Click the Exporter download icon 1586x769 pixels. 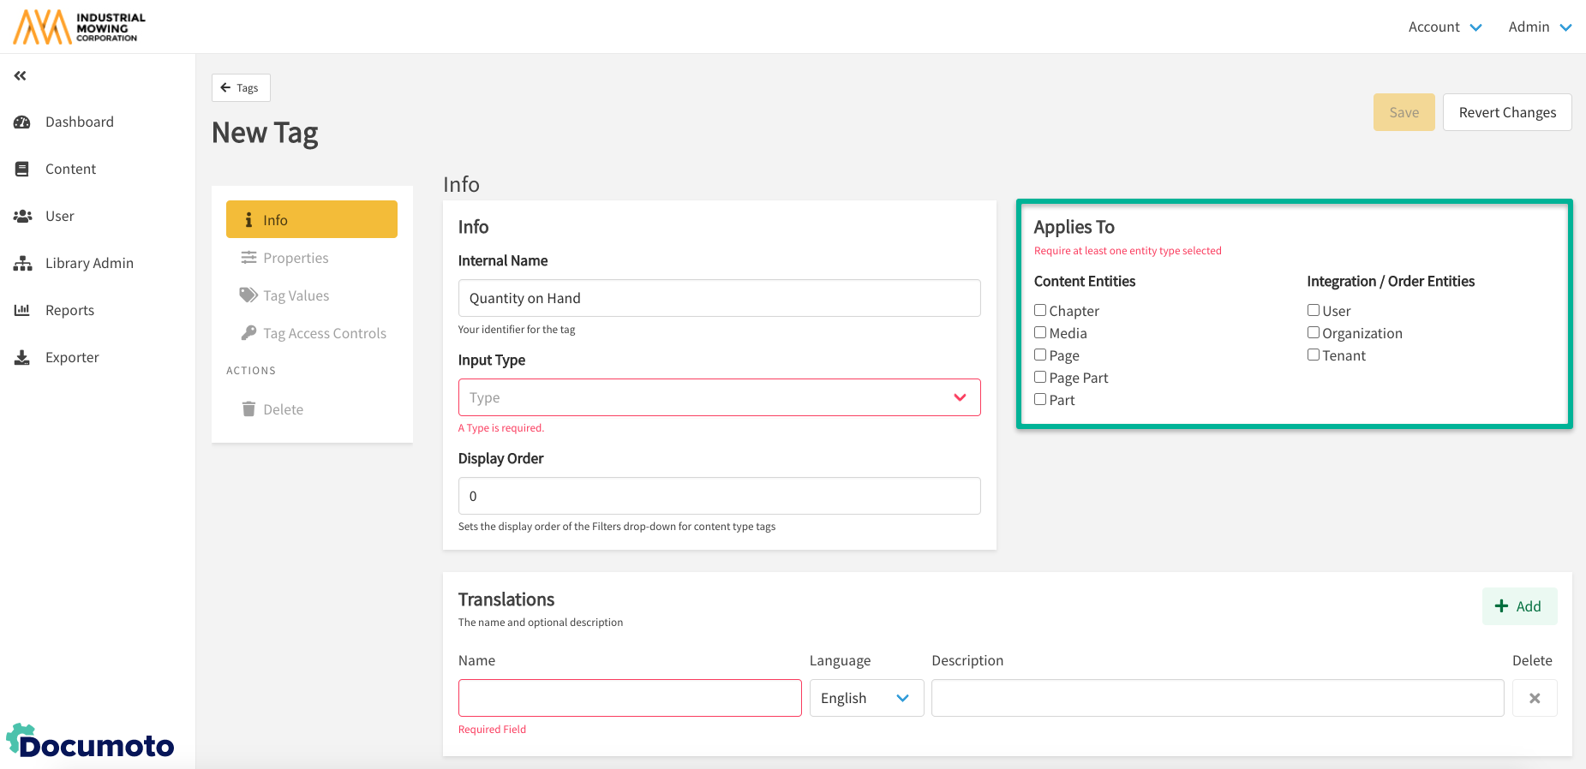click(x=22, y=358)
